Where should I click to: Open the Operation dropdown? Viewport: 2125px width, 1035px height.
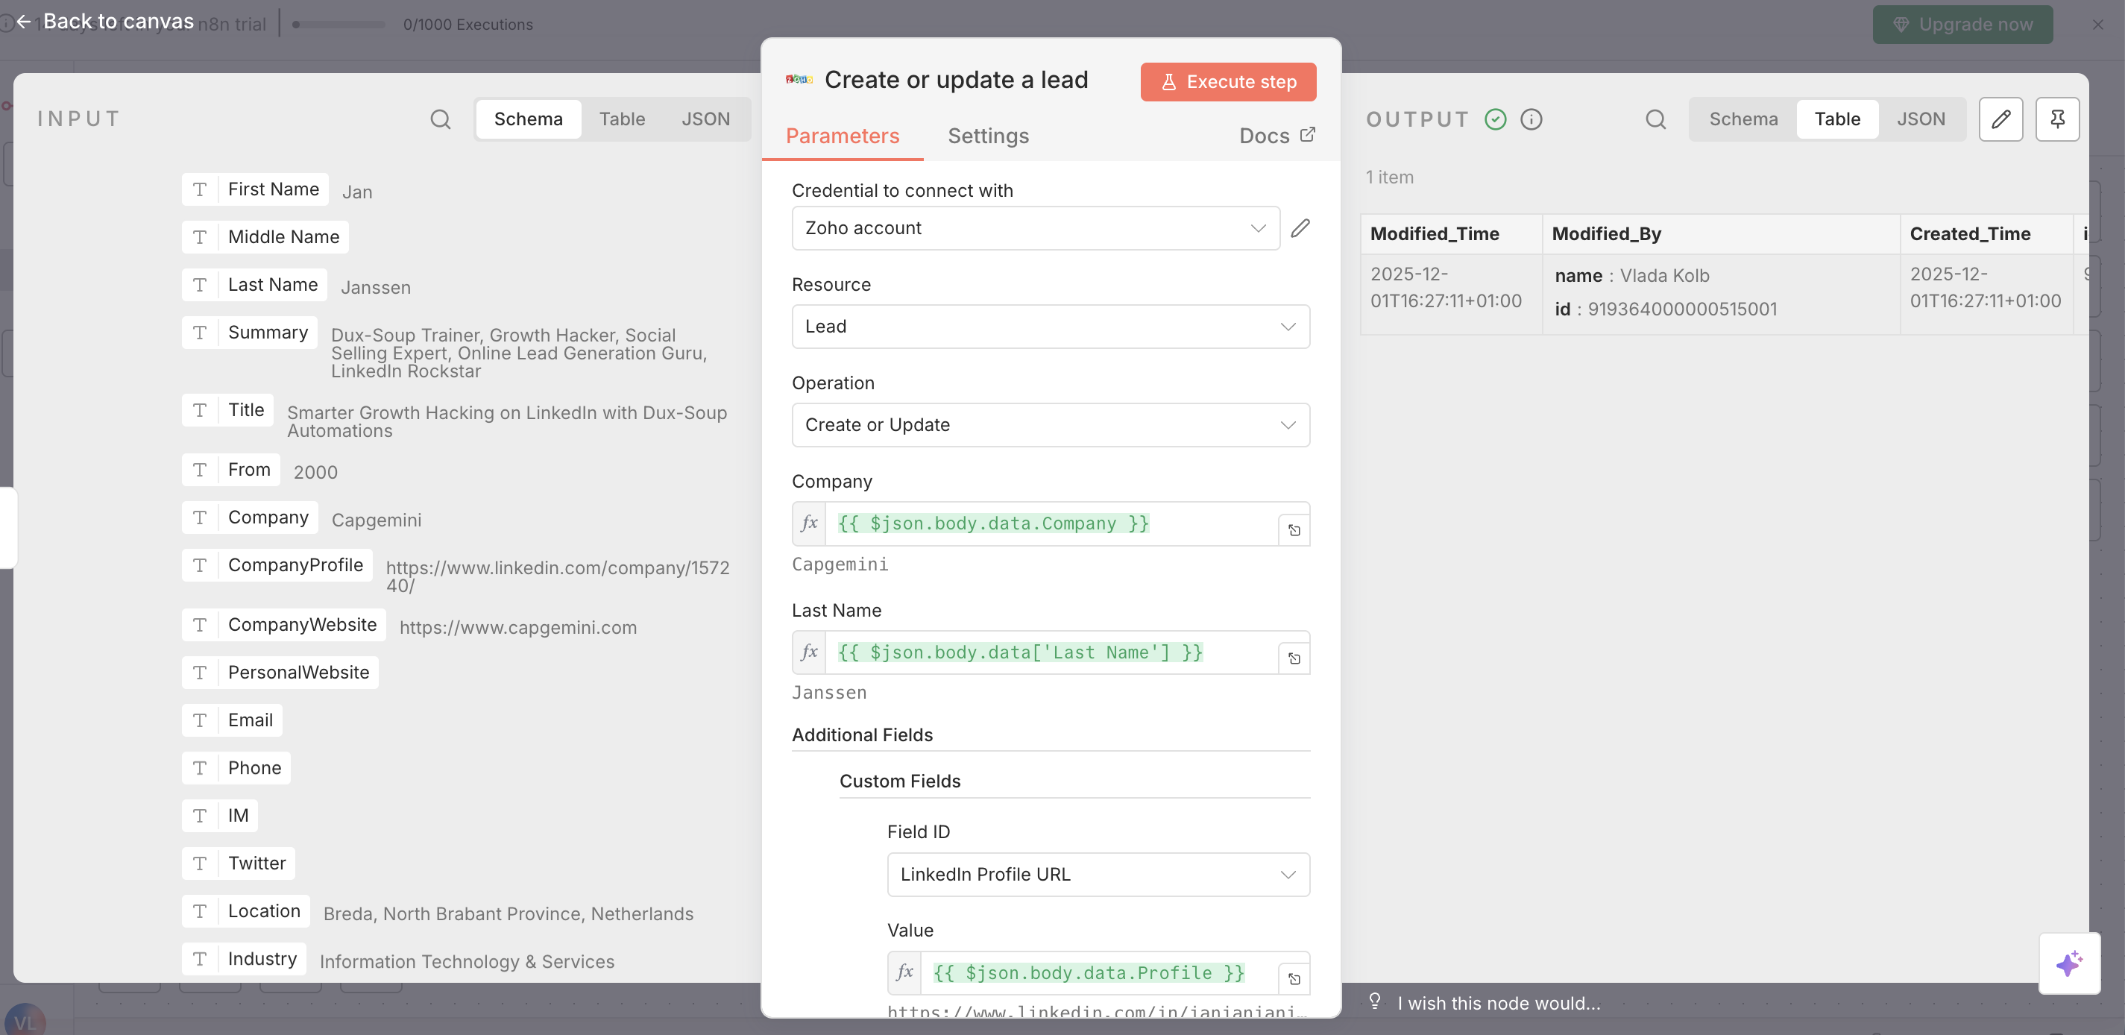1049,425
